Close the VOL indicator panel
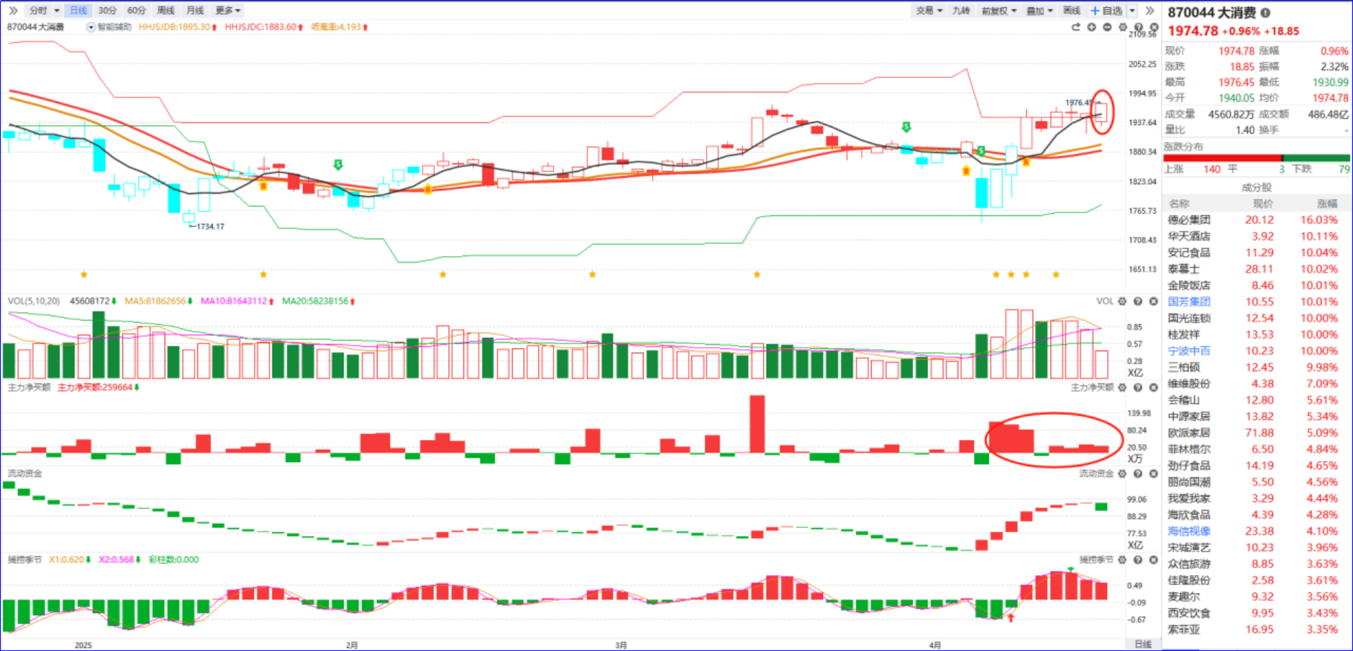The image size is (1353, 651). pos(1153,301)
